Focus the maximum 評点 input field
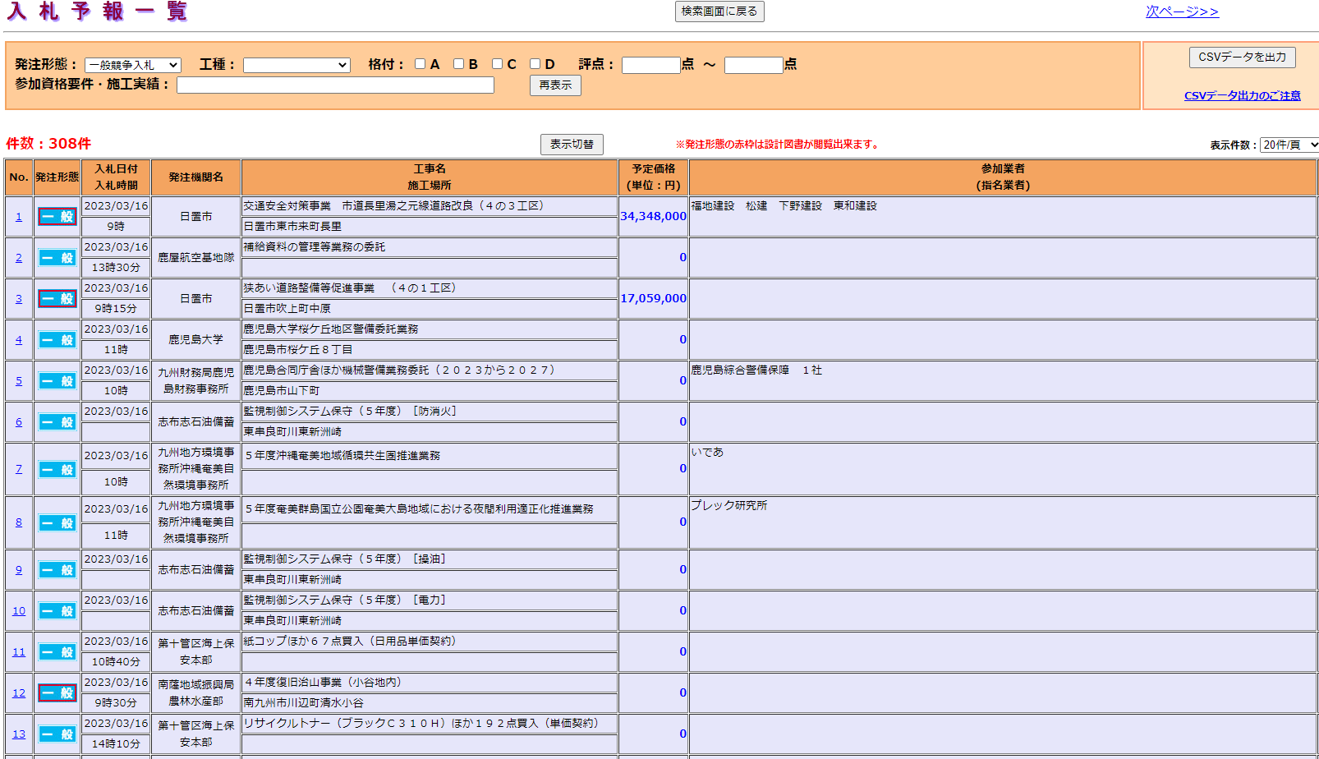The image size is (1319, 759). pyautogui.click(x=754, y=65)
